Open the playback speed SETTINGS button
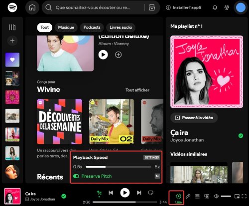 pos(151,157)
